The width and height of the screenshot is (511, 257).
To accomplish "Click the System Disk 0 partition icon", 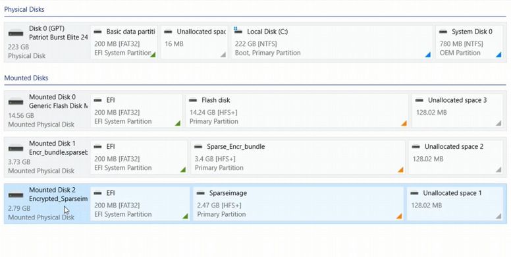I will [x=443, y=32].
